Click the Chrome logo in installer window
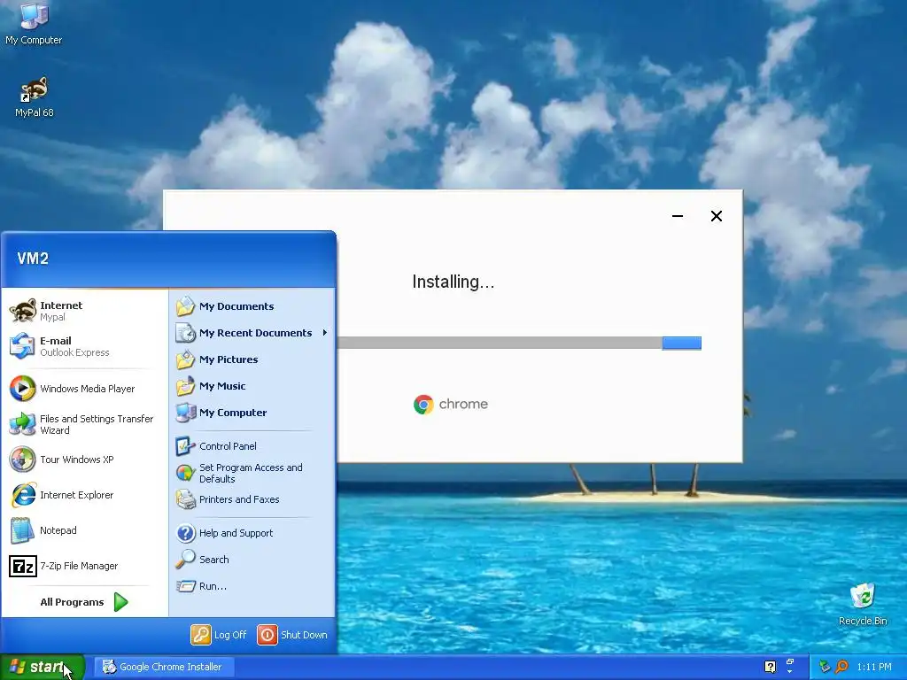 point(423,404)
